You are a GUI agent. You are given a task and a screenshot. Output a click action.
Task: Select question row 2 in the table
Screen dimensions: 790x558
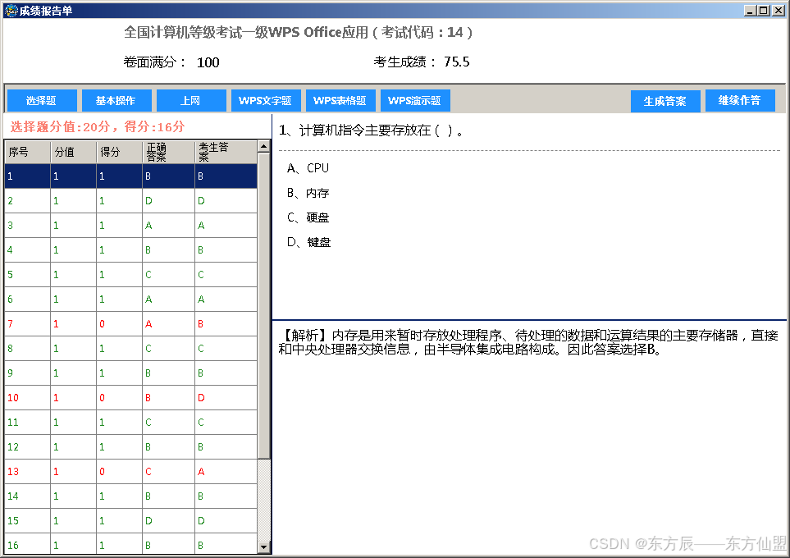point(131,200)
